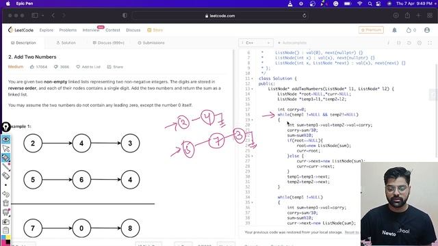Viewport: 438px width, 246px height.
Task: Collapse code fold at line 11
Action: click(253, 79)
